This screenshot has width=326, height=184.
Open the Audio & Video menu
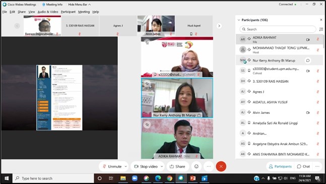(x=48, y=12)
